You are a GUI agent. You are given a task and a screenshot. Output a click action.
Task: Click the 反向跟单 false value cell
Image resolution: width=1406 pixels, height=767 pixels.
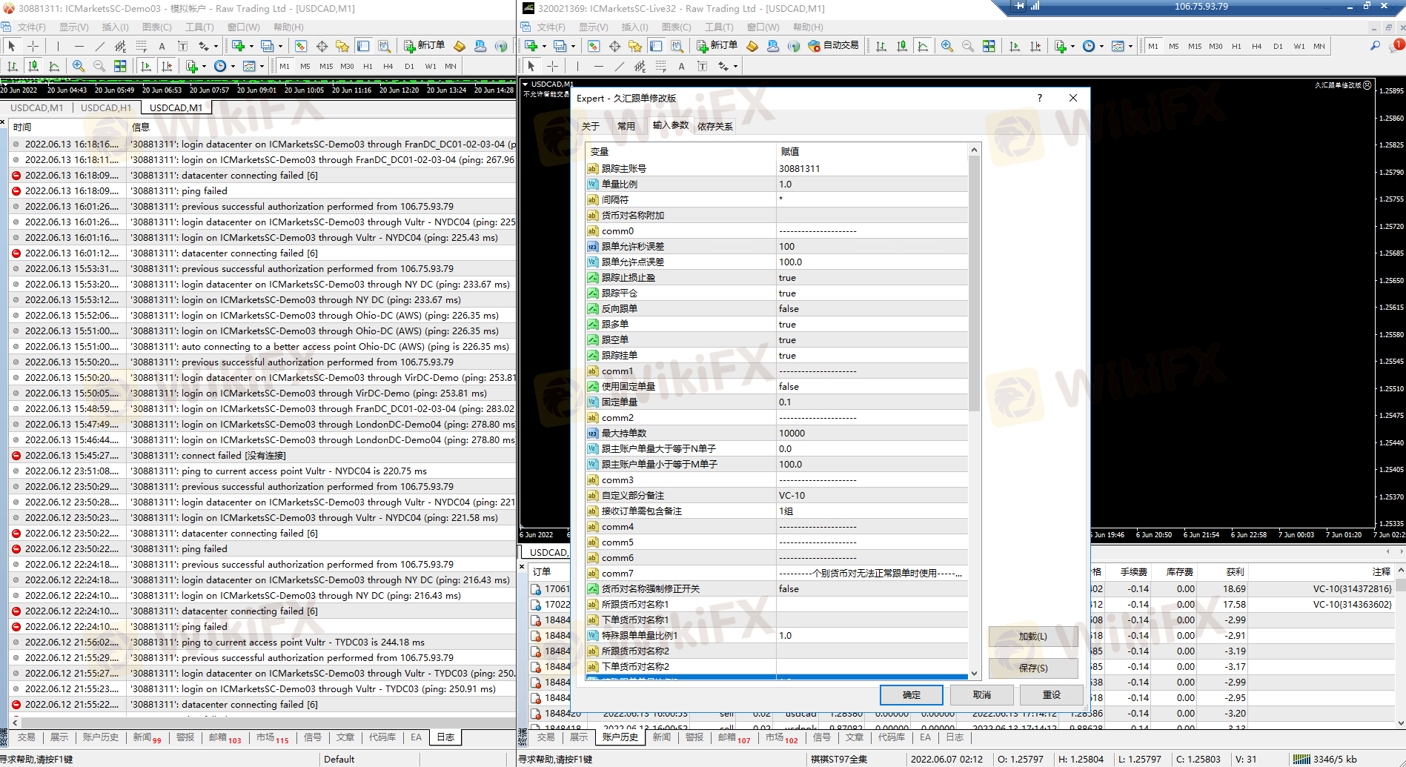tap(872, 308)
